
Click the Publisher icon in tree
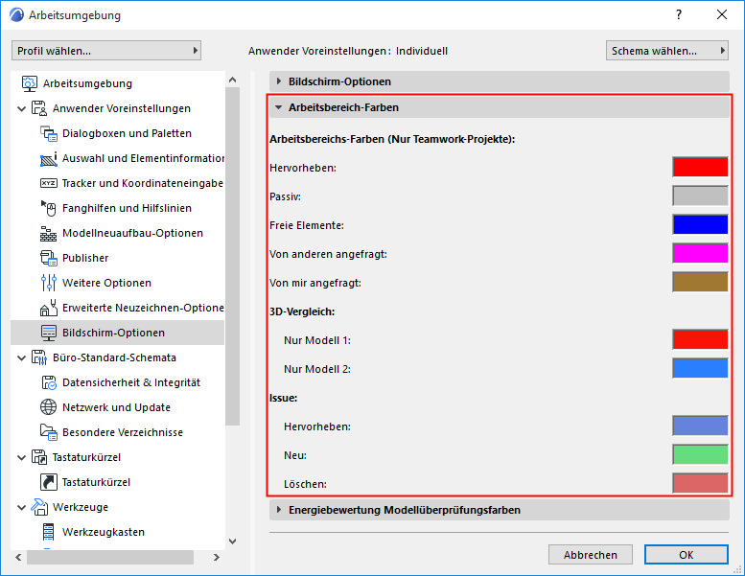pos(49,258)
